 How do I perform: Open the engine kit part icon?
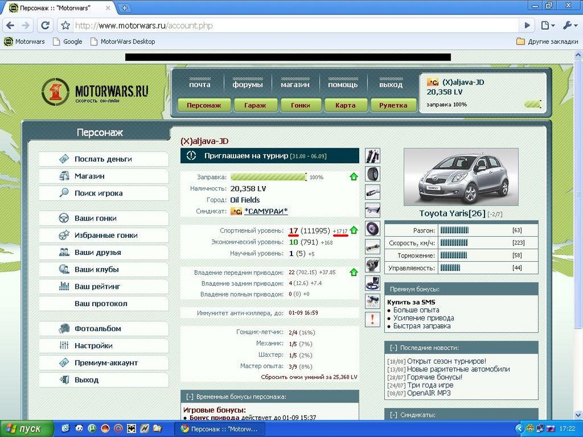coord(372,301)
